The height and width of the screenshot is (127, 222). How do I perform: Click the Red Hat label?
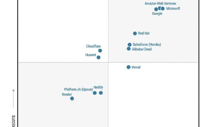point(144,33)
